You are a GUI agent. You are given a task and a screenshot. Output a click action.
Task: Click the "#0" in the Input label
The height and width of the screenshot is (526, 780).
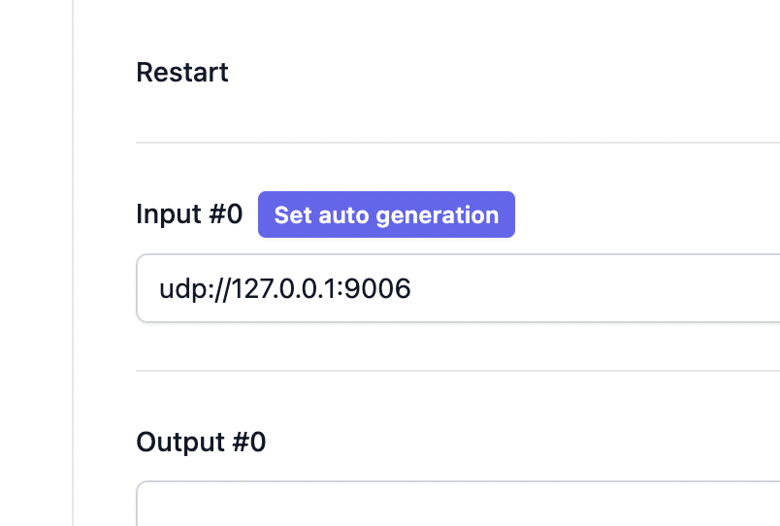click(x=225, y=214)
